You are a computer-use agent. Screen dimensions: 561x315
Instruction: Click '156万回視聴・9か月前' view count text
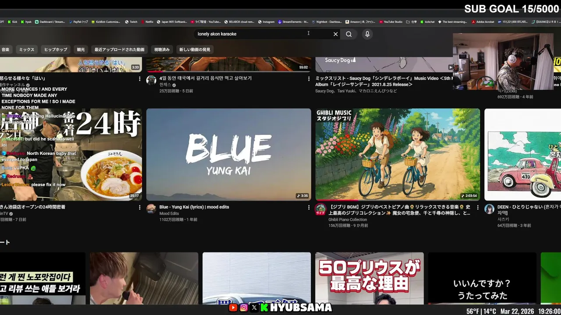[x=348, y=226]
